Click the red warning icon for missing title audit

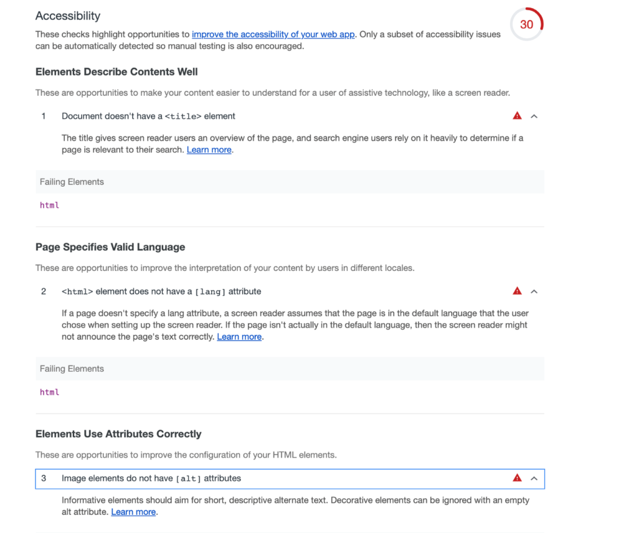(517, 116)
